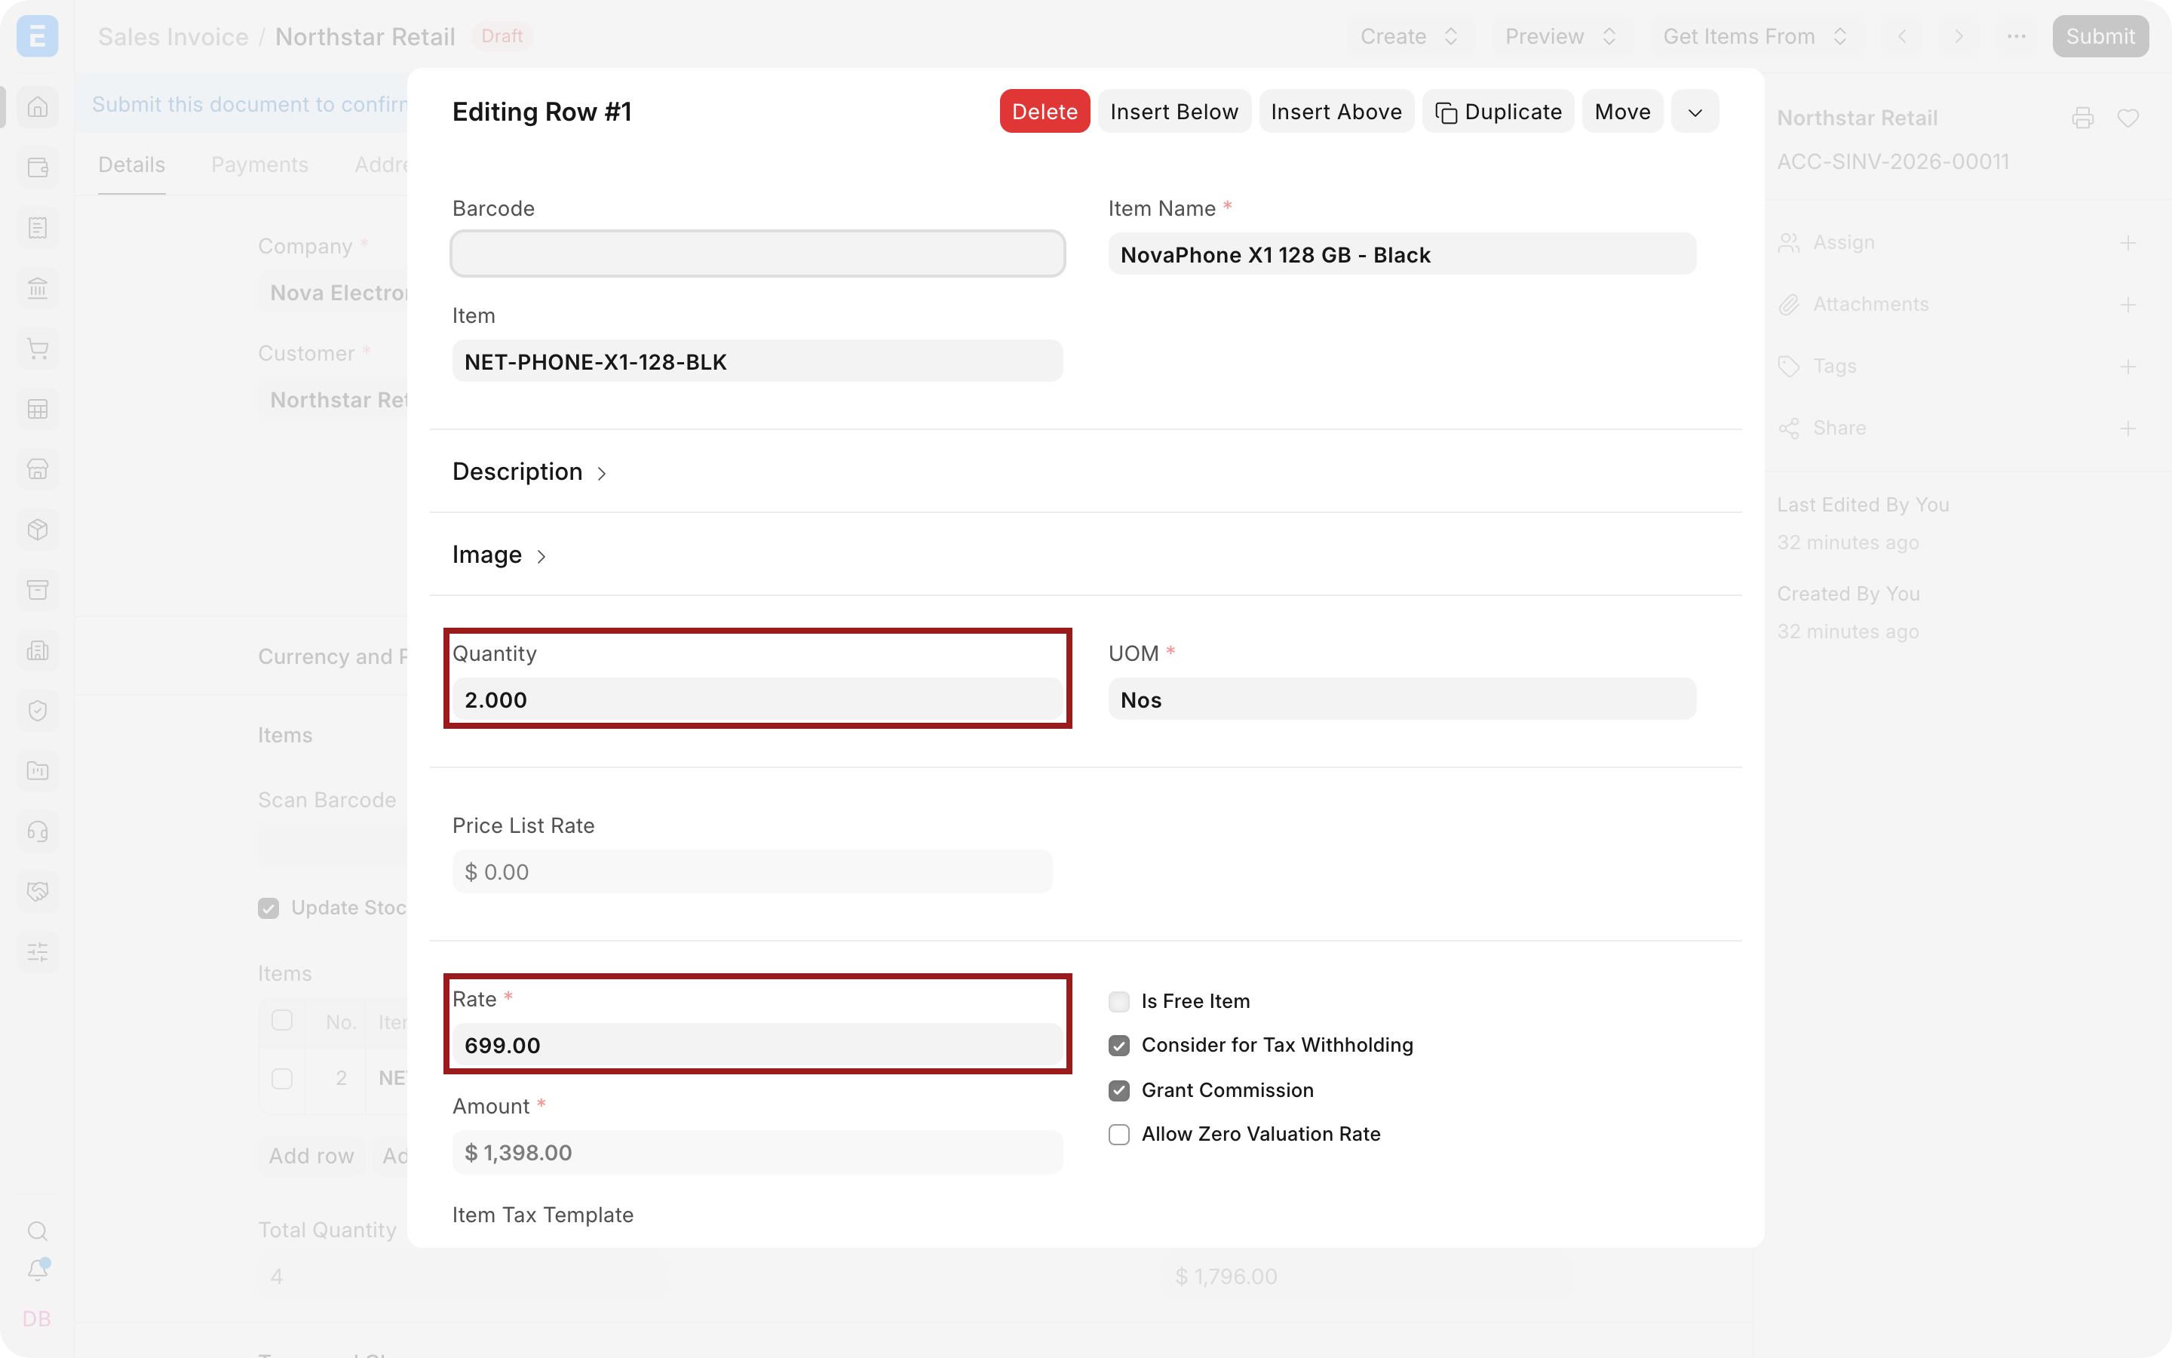Open notifications bell icon
Image resolution: width=2172 pixels, height=1358 pixels.
(38, 1270)
